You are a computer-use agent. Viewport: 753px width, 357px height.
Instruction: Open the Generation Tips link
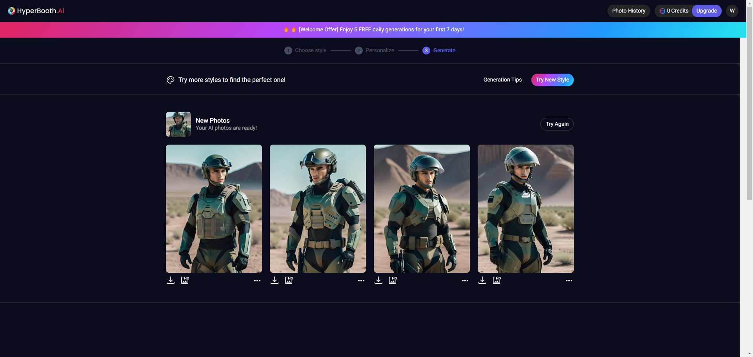click(x=502, y=80)
